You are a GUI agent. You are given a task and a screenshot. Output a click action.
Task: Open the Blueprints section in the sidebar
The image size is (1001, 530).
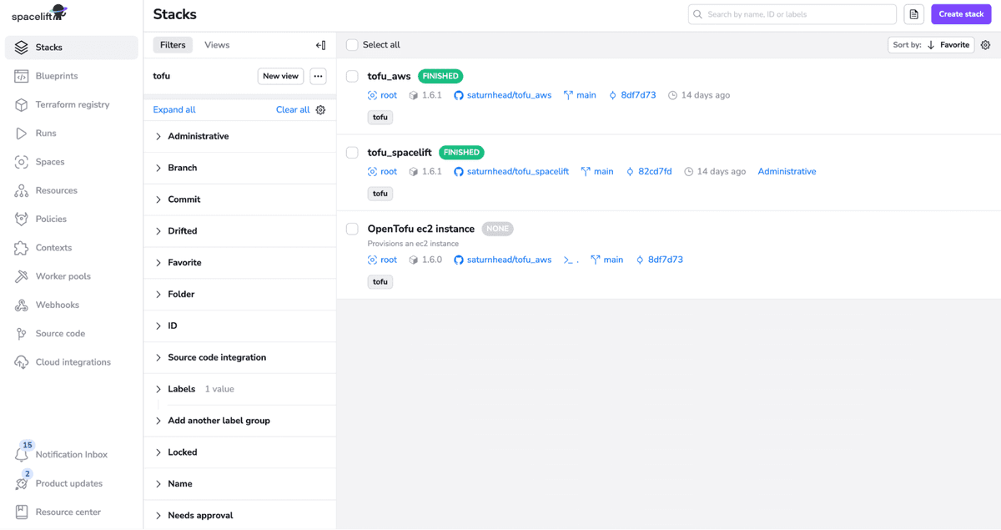tap(58, 76)
